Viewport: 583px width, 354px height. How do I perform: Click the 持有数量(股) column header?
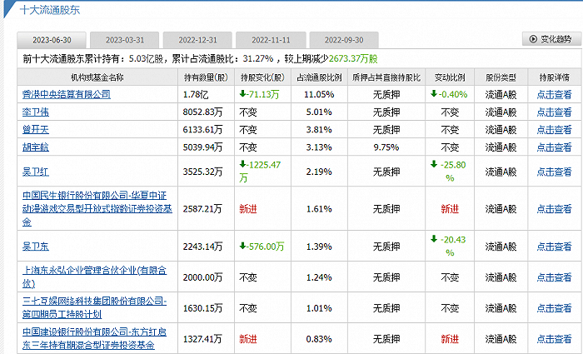point(206,77)
